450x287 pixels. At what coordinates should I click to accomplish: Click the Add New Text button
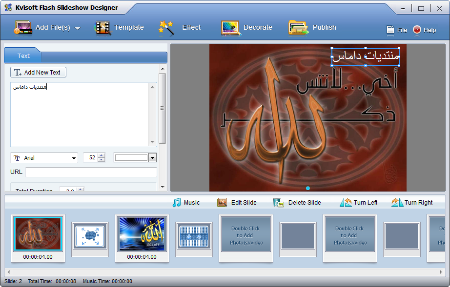38,72
